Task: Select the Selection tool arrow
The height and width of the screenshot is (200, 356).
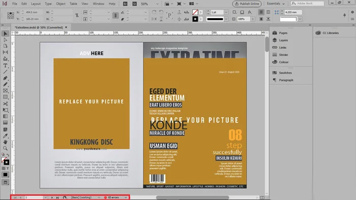Action: pyautogui.click(x=5, y=34)
